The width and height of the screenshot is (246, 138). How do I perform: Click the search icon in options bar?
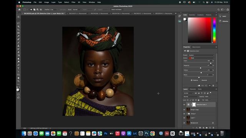(218, 10)
